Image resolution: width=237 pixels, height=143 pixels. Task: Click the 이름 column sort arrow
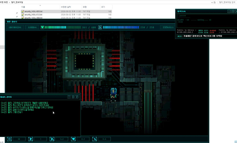(40, 6)
